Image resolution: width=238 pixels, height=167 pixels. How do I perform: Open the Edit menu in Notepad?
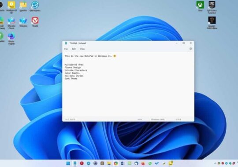[74, 49]
